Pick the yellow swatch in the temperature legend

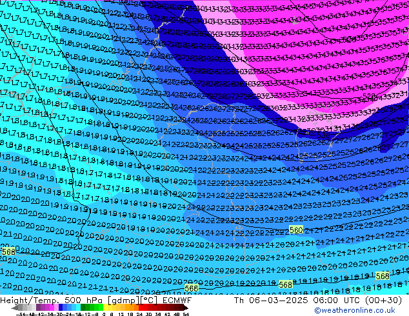point(105,308)
